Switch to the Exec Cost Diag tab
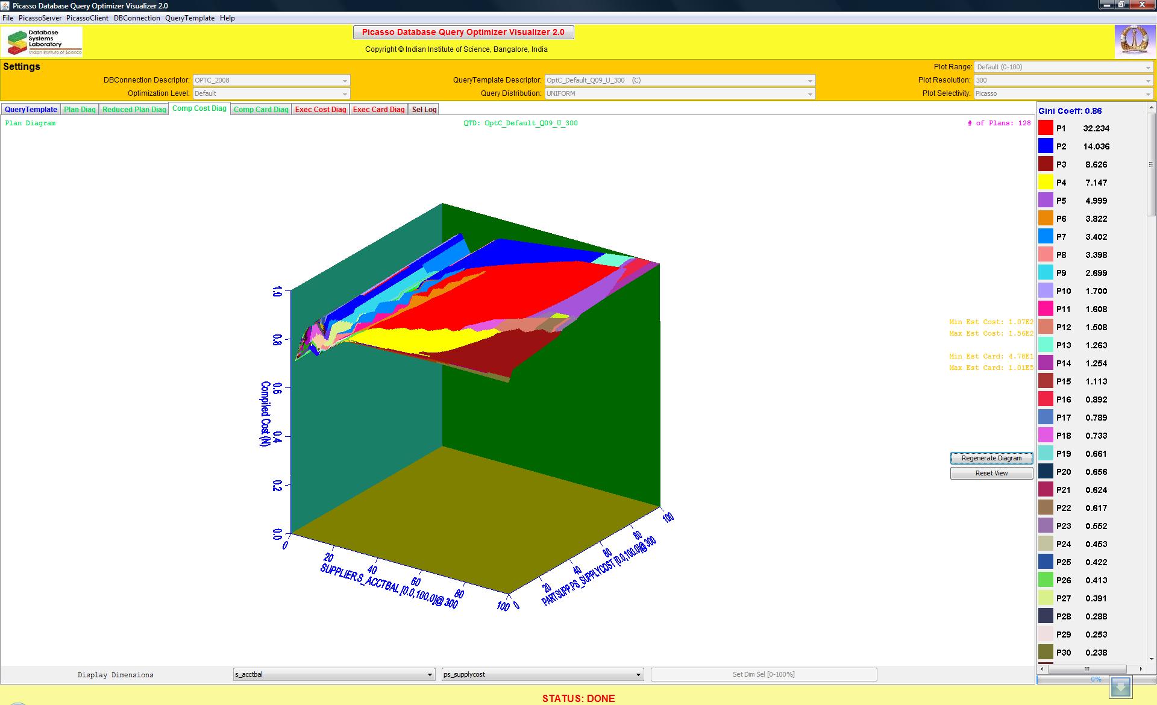 [321, 110]
